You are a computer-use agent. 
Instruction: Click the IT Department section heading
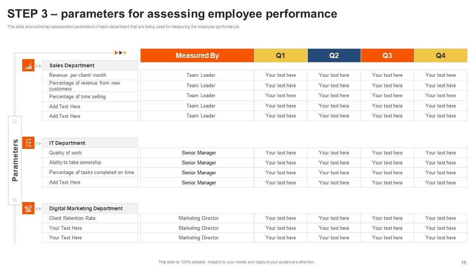(67, 143)
